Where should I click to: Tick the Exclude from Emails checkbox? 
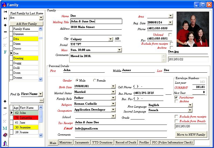click(x=176, y=121)
